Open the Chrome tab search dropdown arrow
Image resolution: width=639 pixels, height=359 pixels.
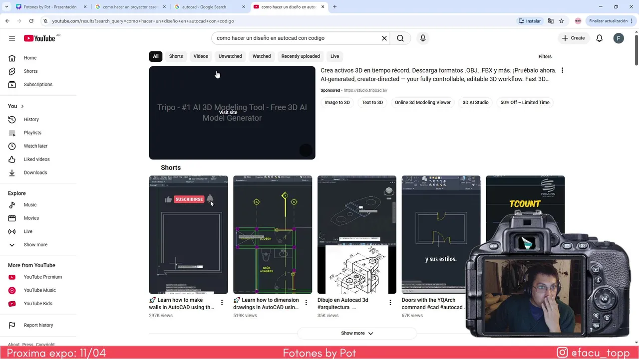pos(6,7)
